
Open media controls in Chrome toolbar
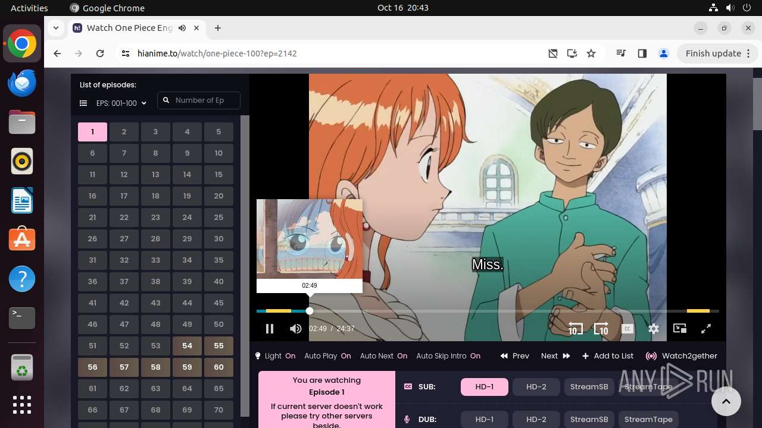tap(622, 53)
